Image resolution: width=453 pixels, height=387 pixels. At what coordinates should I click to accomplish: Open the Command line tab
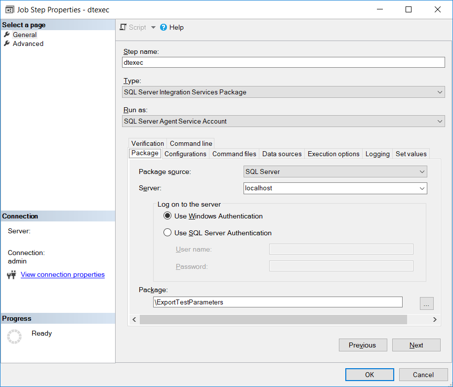coord(190,143)
